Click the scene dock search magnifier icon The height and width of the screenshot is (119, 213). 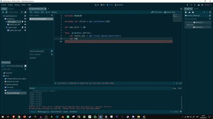tap(22, 12)
